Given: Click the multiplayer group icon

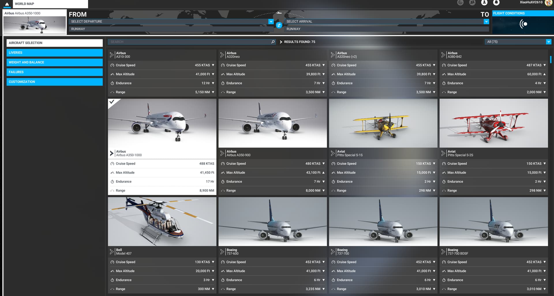Looking at the screenshot, I should click(x=472, y=3).
